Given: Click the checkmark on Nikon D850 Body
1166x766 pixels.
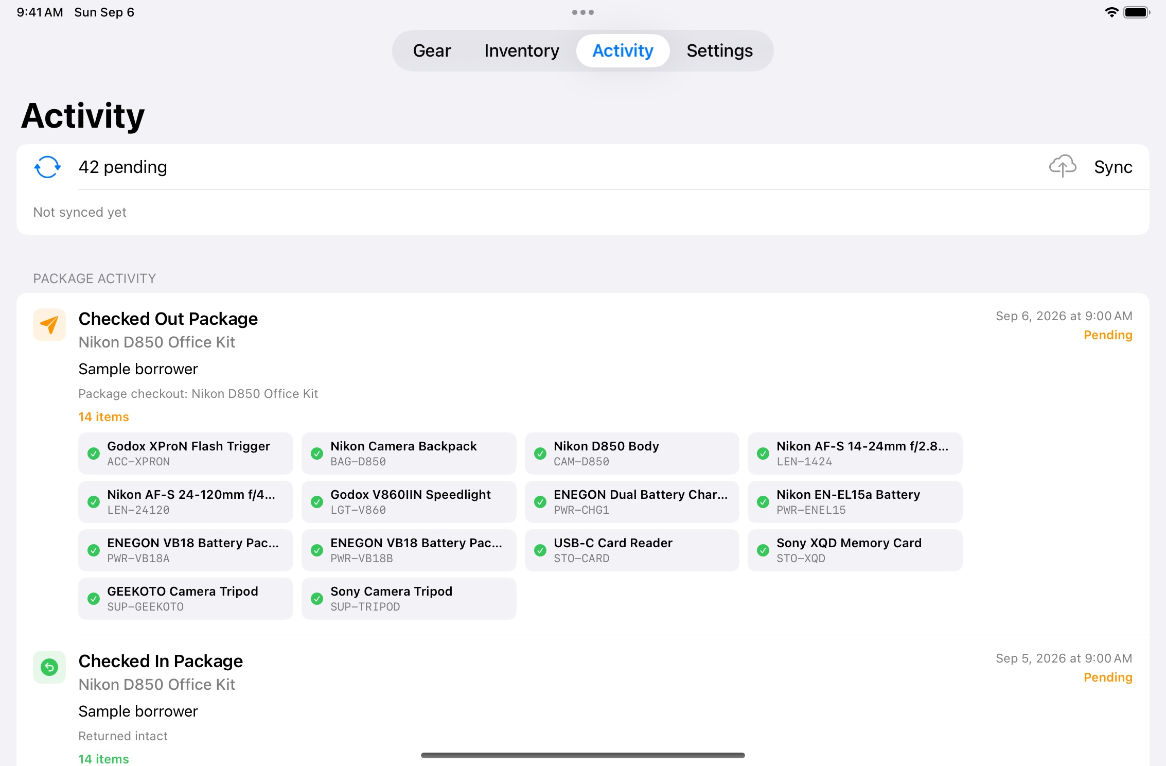Looking at the screenshot, I should click(540, 454).
